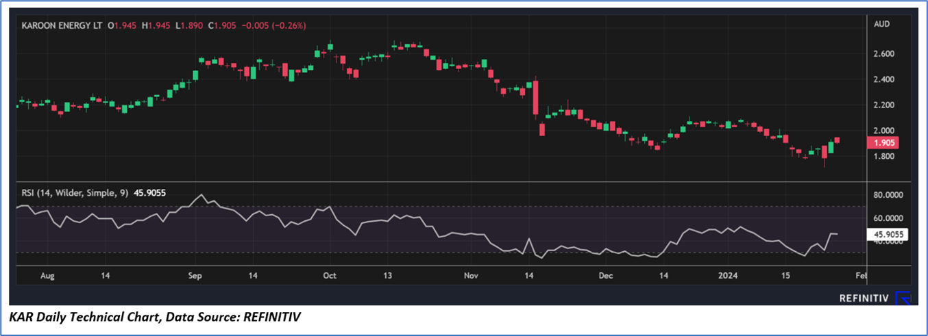
Task: Click the 1.800 price axis label
Action: coord(883,156)
